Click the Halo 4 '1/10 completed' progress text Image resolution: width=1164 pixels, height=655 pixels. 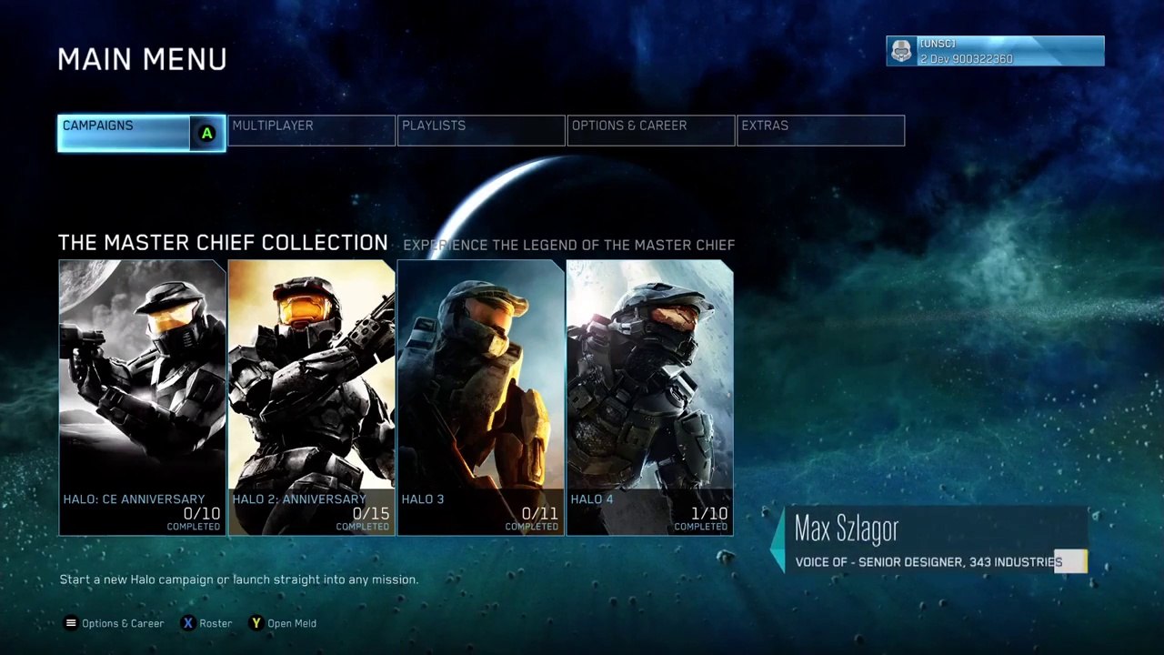coord(699,519)
